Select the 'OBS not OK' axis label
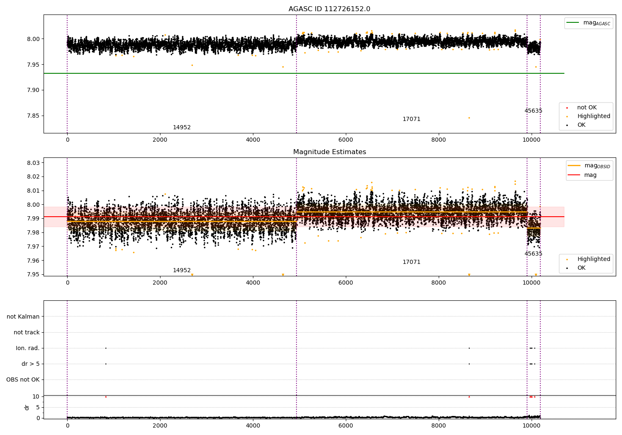 tap(23, 379)
